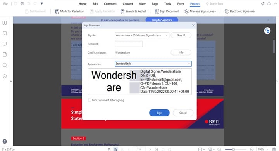This screenshot has width=279, height=151.
Task: Select the Protect tab
Action: (x=195, y=4)
